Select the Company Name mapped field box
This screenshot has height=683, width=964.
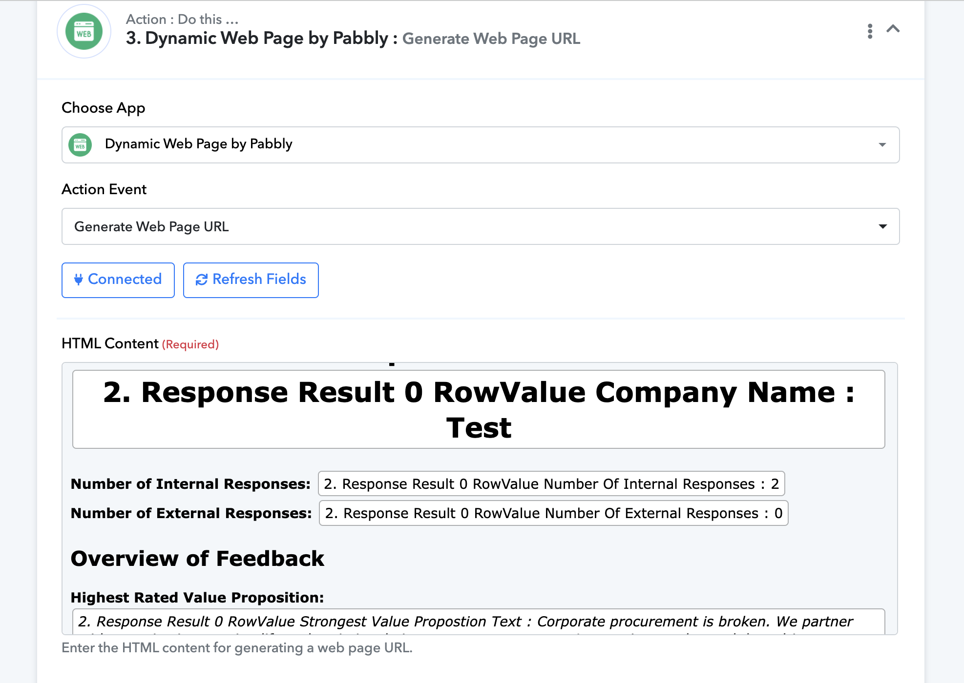click(x=479, y=409)
